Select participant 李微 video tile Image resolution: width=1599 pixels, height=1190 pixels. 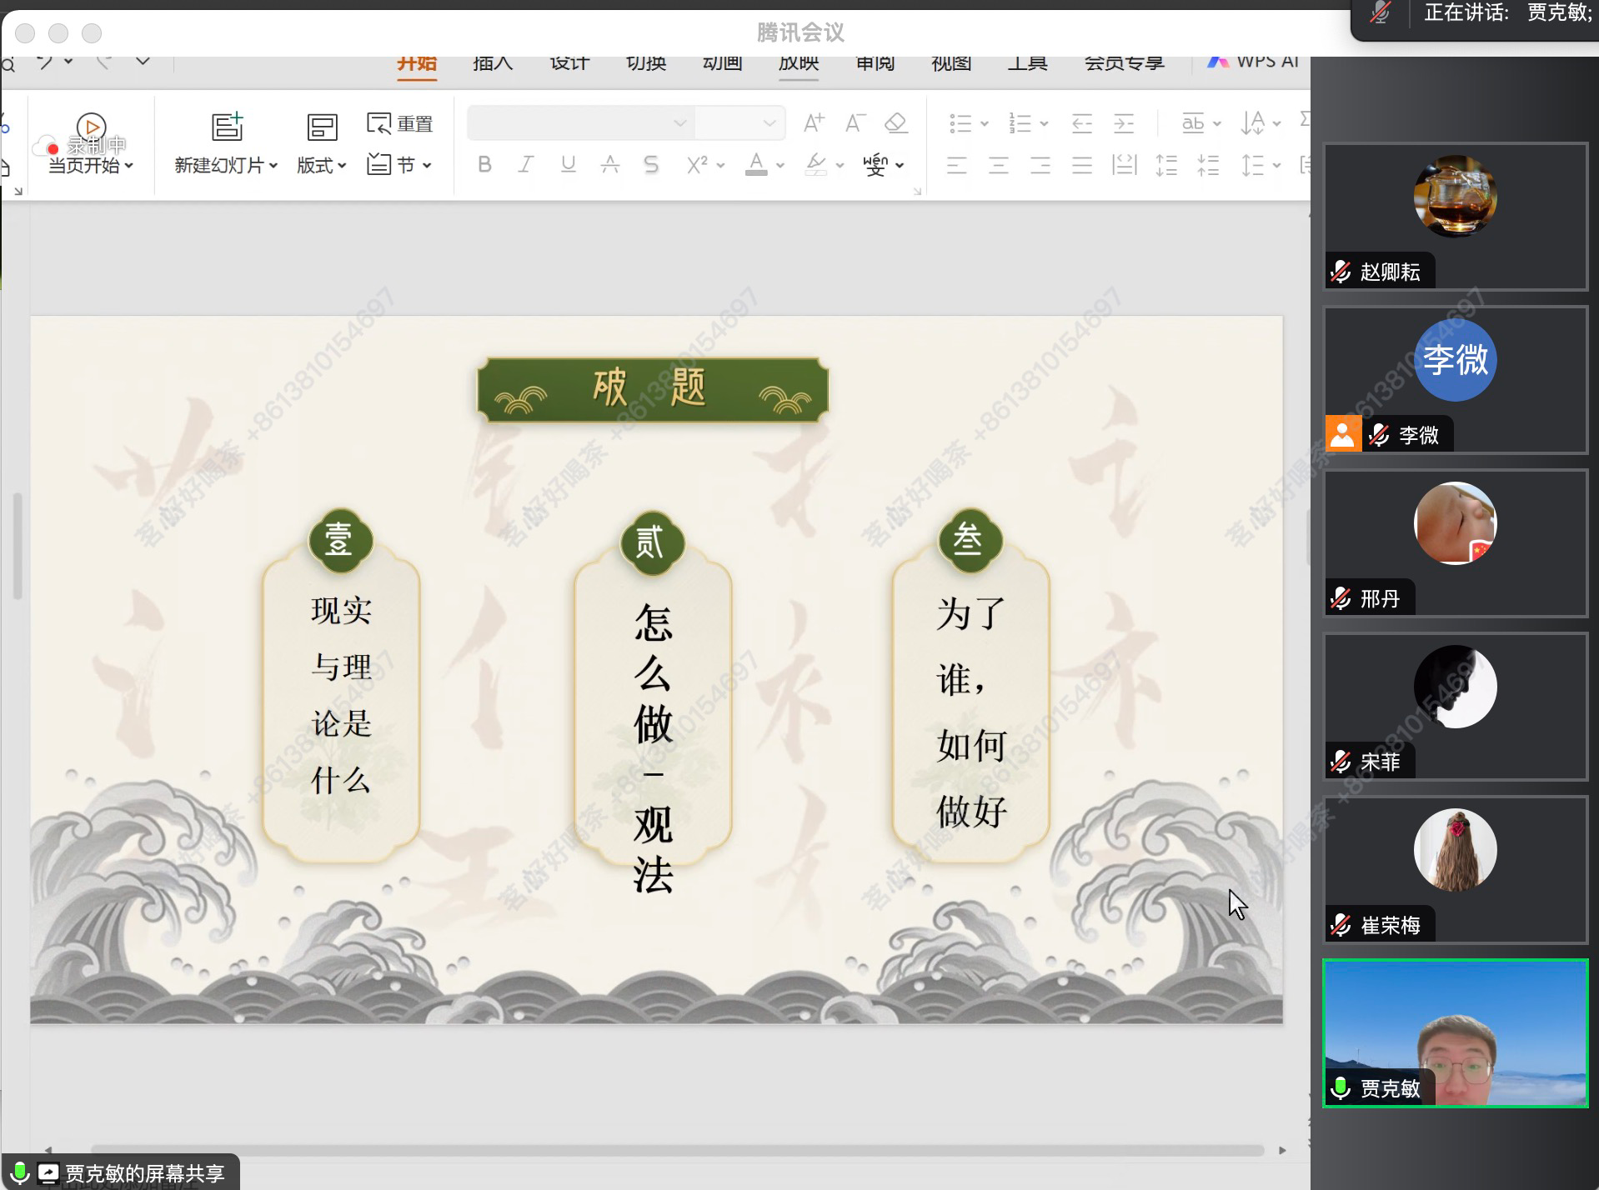click(1455, 379)
